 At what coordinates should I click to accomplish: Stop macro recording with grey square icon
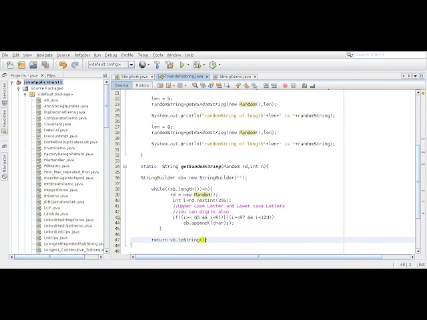pyautogui.click(x=294, y=86)
